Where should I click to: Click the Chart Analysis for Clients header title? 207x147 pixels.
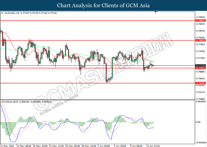pos(103,6)
